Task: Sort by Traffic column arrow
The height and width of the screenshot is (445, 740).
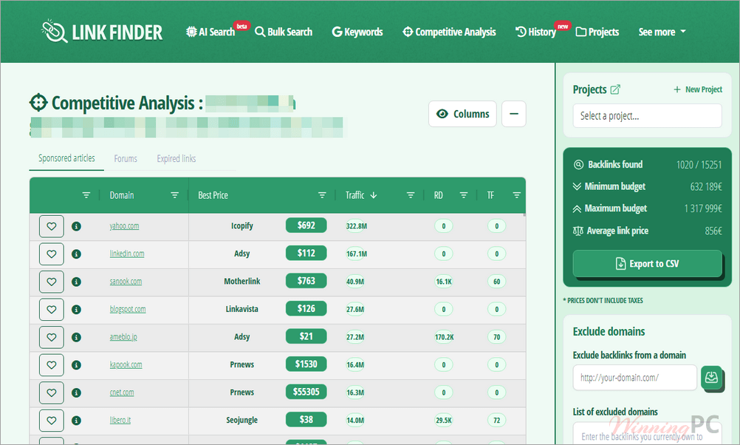Action: pos(374,195)
